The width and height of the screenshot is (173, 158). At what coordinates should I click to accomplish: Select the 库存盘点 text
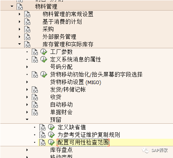pos(61,150)
